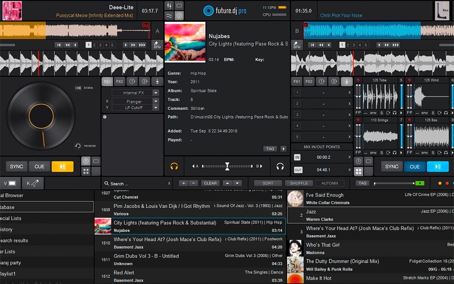The width and height of the screenshot is (454, 284).
Task: Open the BPM eraser tool on deck B
Action: (297, 45)
